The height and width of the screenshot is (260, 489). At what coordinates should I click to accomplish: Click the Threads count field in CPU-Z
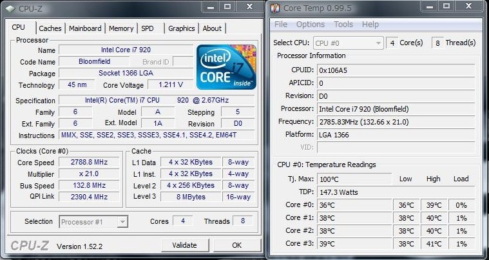point(243,221)
